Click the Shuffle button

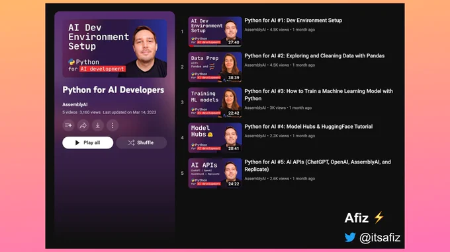tap(142, 142)
